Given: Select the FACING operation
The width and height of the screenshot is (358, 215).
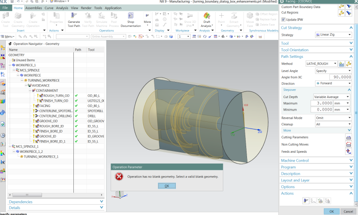Looking at the screenshot, I should coord(44,106).
